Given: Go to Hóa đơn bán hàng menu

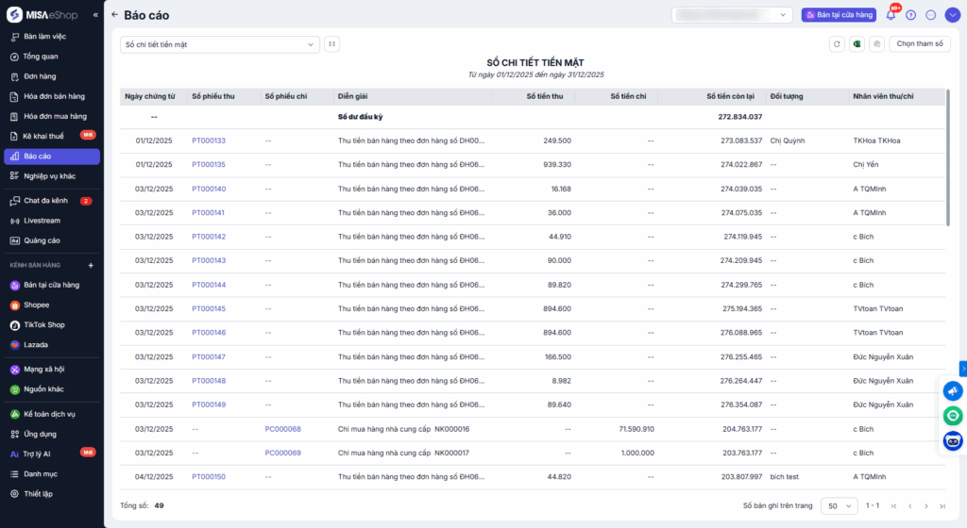Looking at the screenshot, I should 54,96.
